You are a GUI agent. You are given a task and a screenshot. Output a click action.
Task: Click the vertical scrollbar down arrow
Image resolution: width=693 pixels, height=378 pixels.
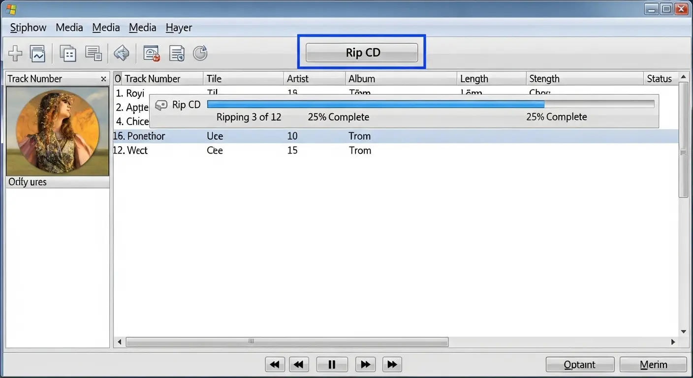coord(684,332)
